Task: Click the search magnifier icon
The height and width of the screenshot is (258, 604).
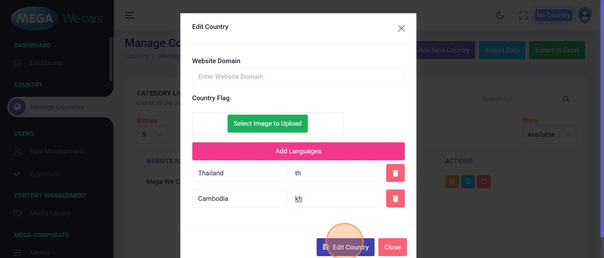Action: 566,99
